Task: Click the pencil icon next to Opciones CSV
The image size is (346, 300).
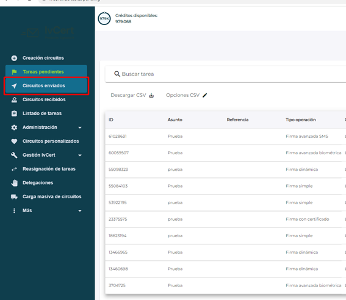Action: (x=205, y=95)
